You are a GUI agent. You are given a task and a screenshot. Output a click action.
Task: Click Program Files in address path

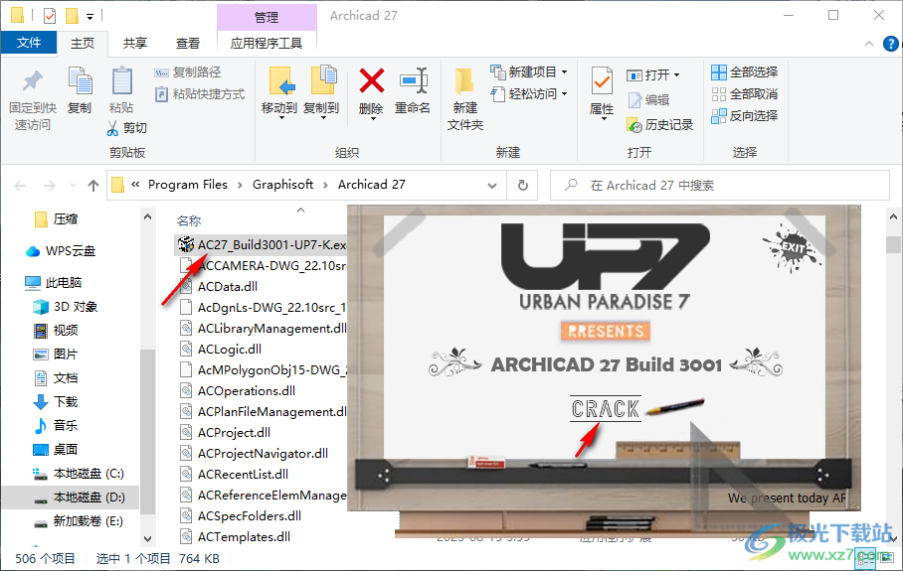tap(188, 185)
